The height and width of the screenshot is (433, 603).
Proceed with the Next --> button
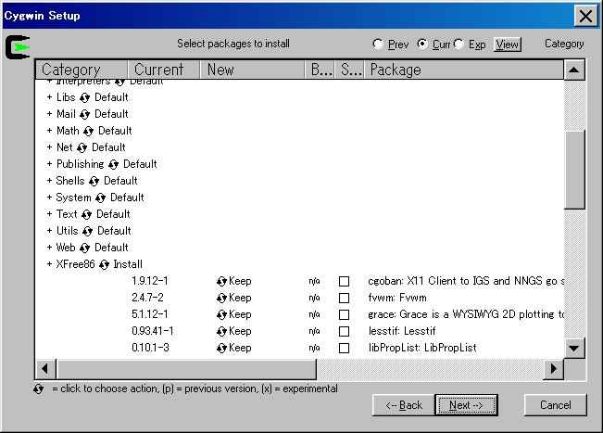point(466,405)
